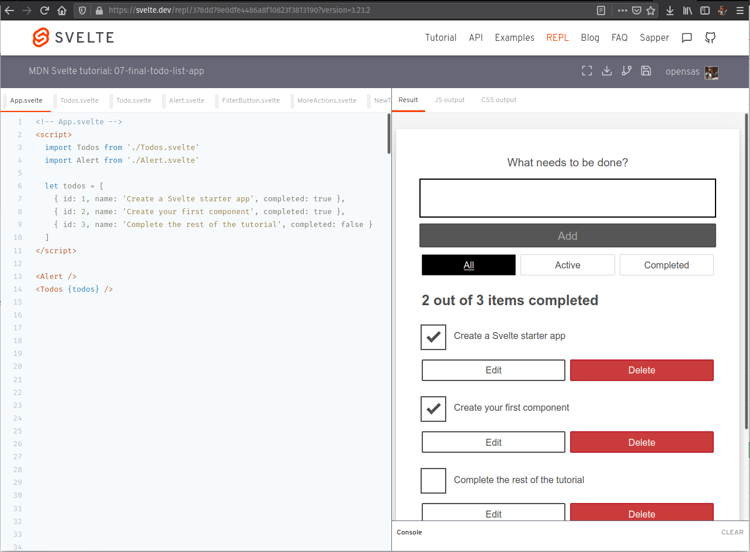This screenshot has height=552, width=750.
Task: Download the REPL as a zip
Action: 606,71
